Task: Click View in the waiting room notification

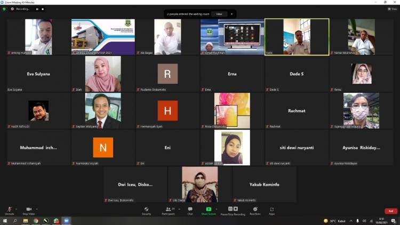Action: (x=219, y=14)
